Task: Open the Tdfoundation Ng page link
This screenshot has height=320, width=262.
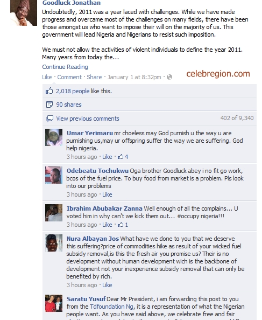Action: click(112, 307)
